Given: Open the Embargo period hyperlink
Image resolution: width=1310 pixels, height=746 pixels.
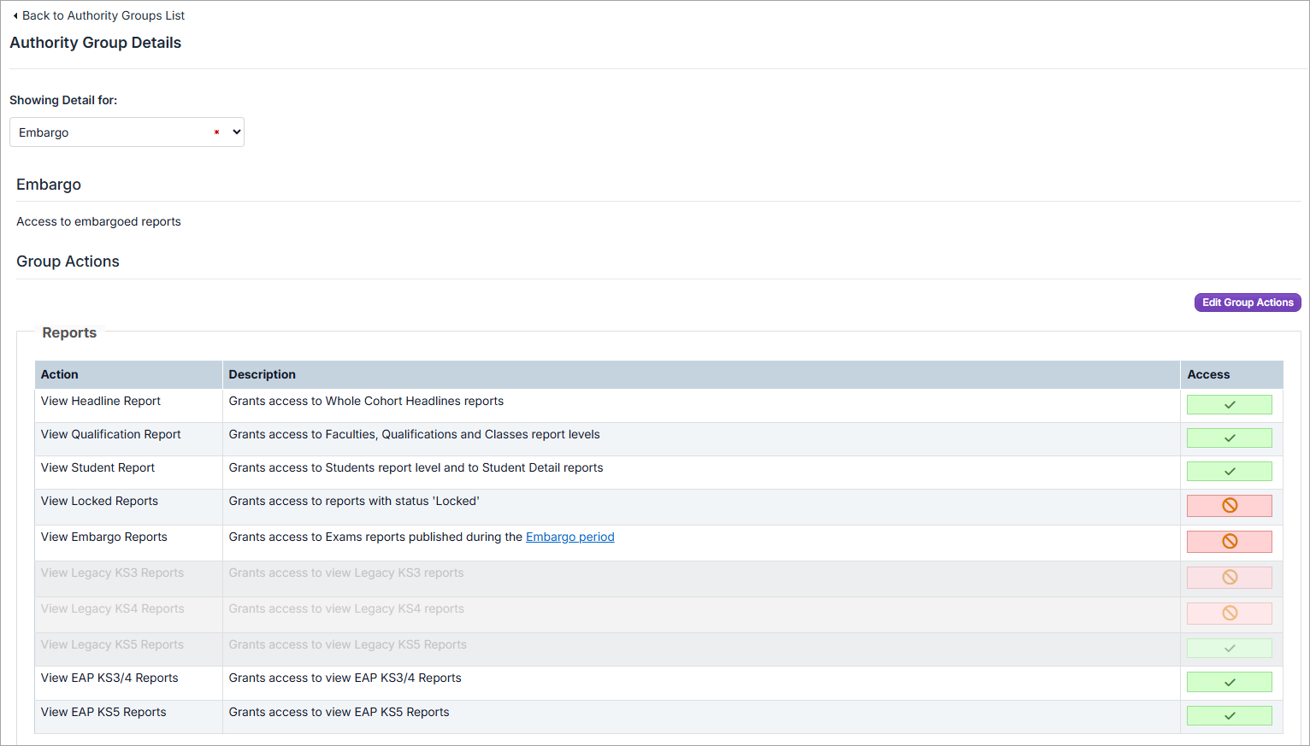Looking at the screenshot, I should 569,537.
